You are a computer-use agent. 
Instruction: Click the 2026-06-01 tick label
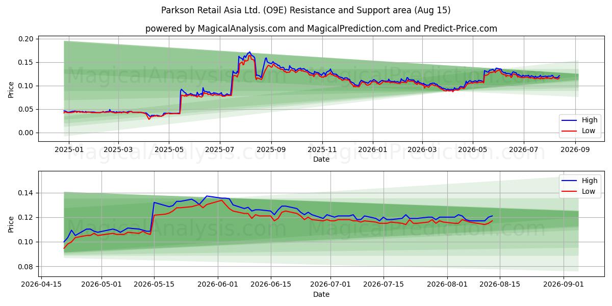[218, 285]
